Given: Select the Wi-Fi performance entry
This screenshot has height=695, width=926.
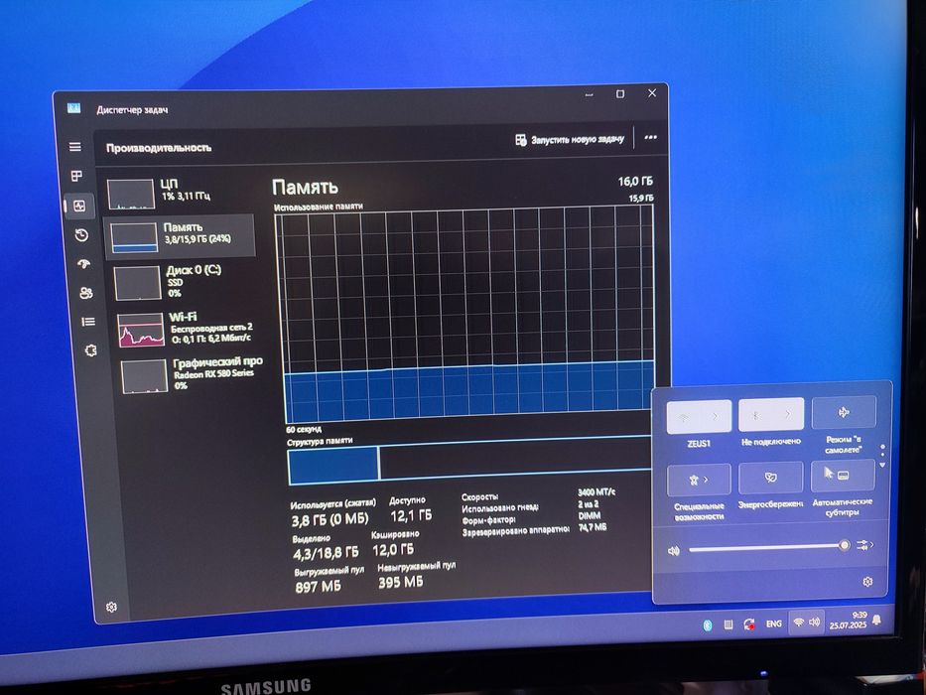Looking at the screenshot, I should pyautogui.click(x=188, y=329).
